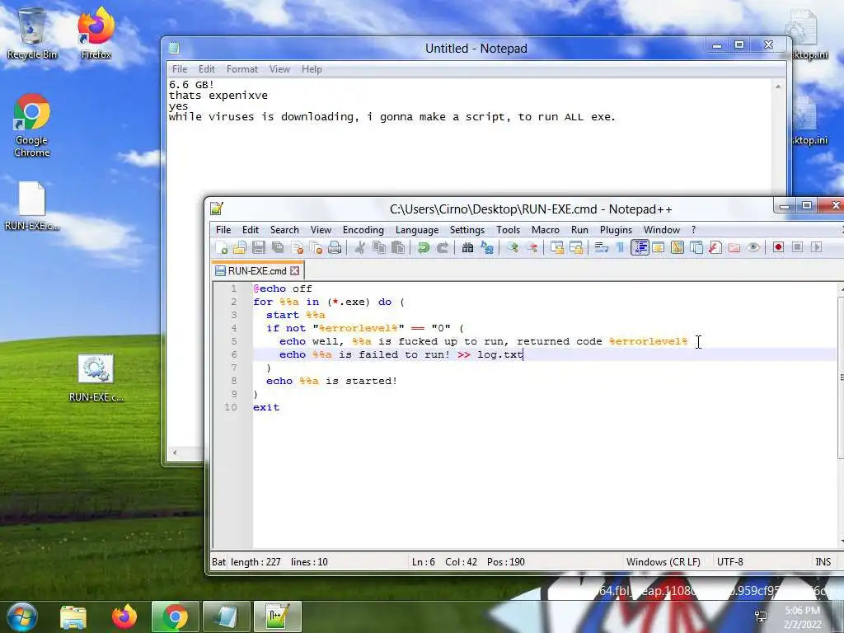Zoom out the editor view
Viewport: 844px width, 633px height.
pyautogui.click(x=532, y=247)
